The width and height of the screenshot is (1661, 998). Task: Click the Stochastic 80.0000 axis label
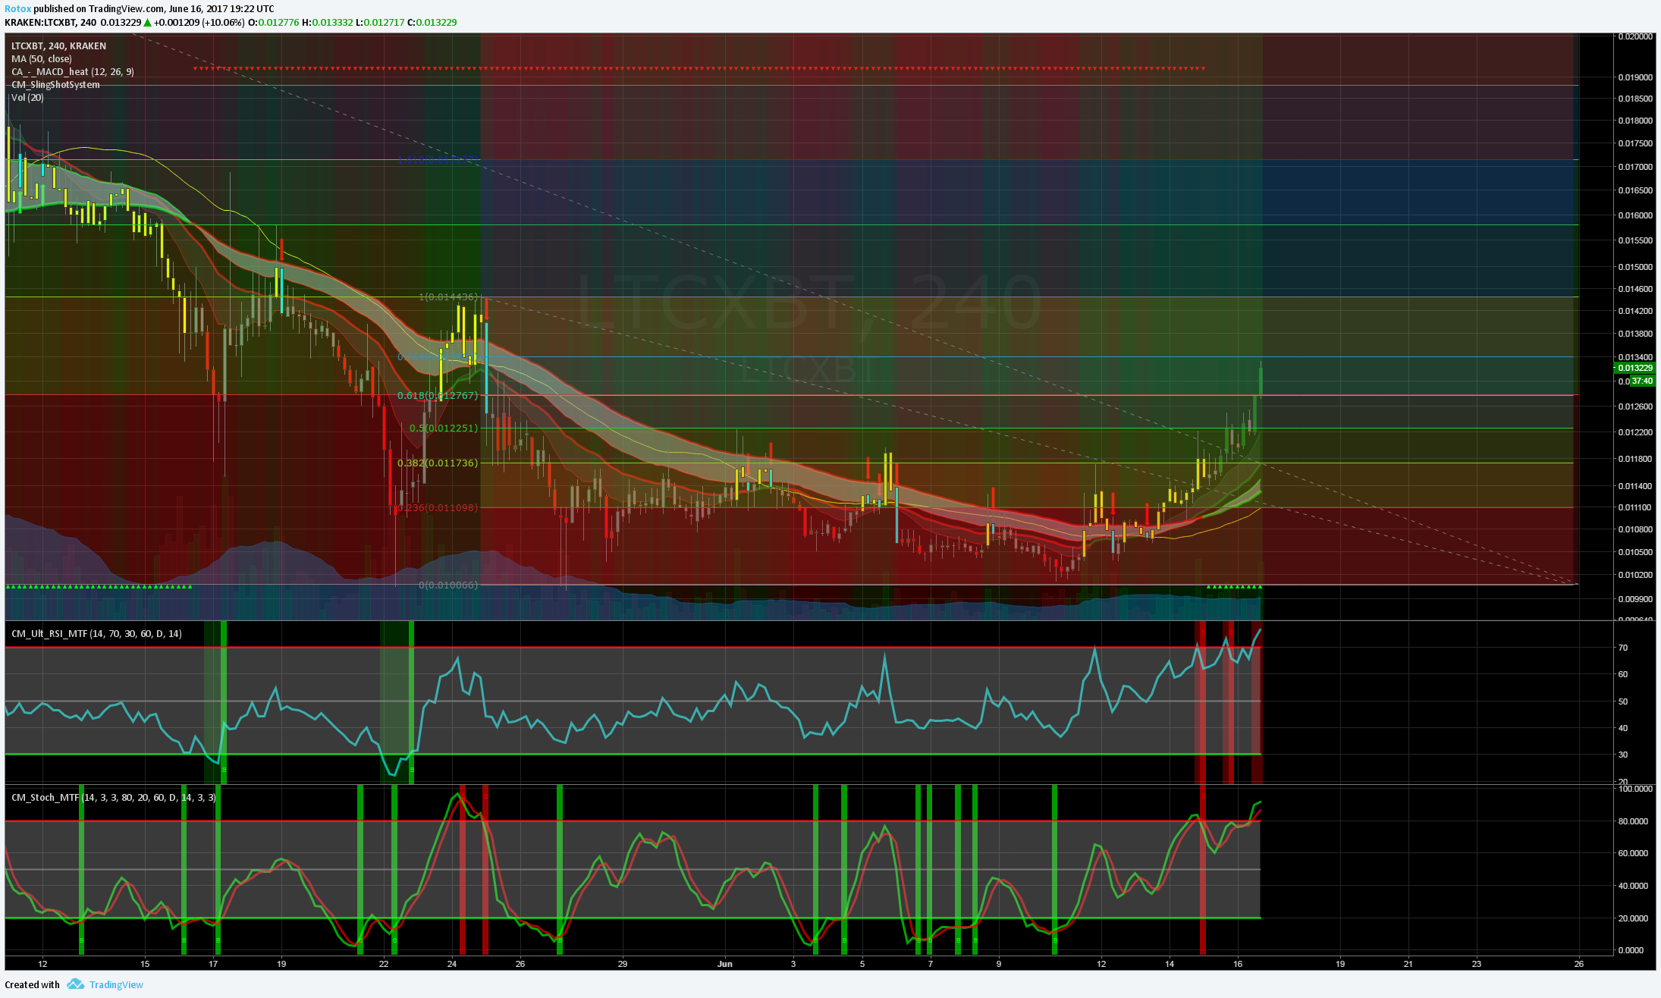coord(1633,821)
